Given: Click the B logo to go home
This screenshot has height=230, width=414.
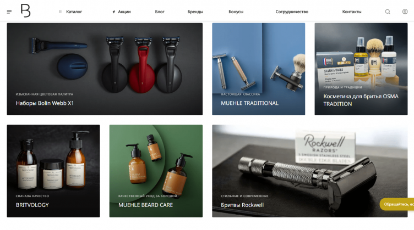Looking at the screenshot, I should (26, 11).
